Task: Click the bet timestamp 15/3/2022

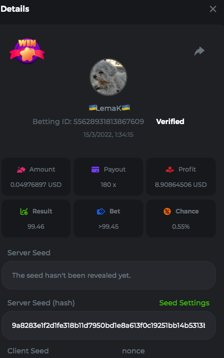Action: point(108,134)
